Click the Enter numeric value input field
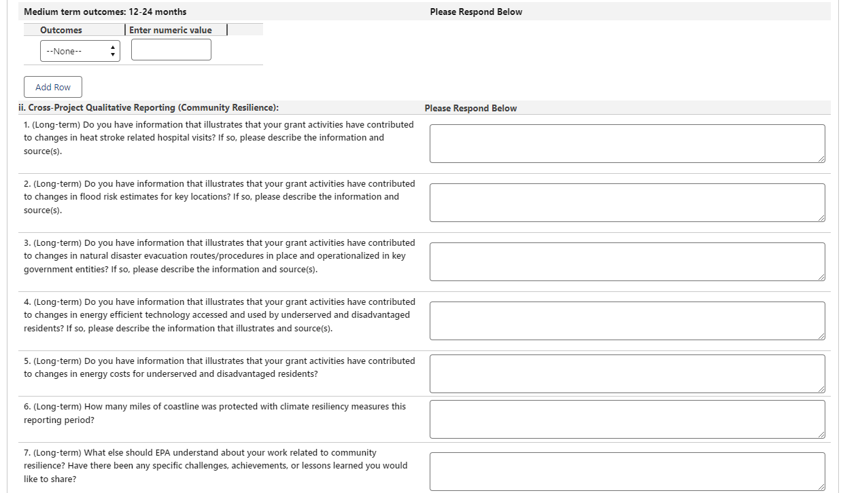Image resolution: width=841 pixels, height=493 pixels. pos(171,50)
